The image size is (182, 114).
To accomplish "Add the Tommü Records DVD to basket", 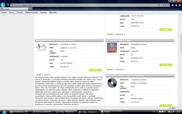I will click(166, 29).
